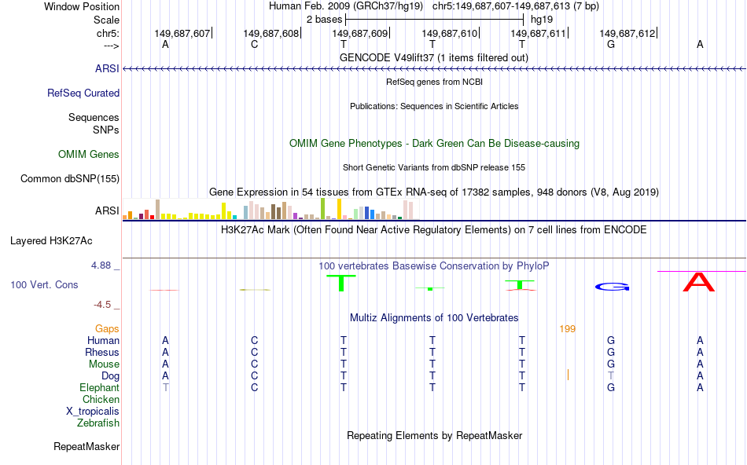Click the Mouse species row label

tap(104, 364)
